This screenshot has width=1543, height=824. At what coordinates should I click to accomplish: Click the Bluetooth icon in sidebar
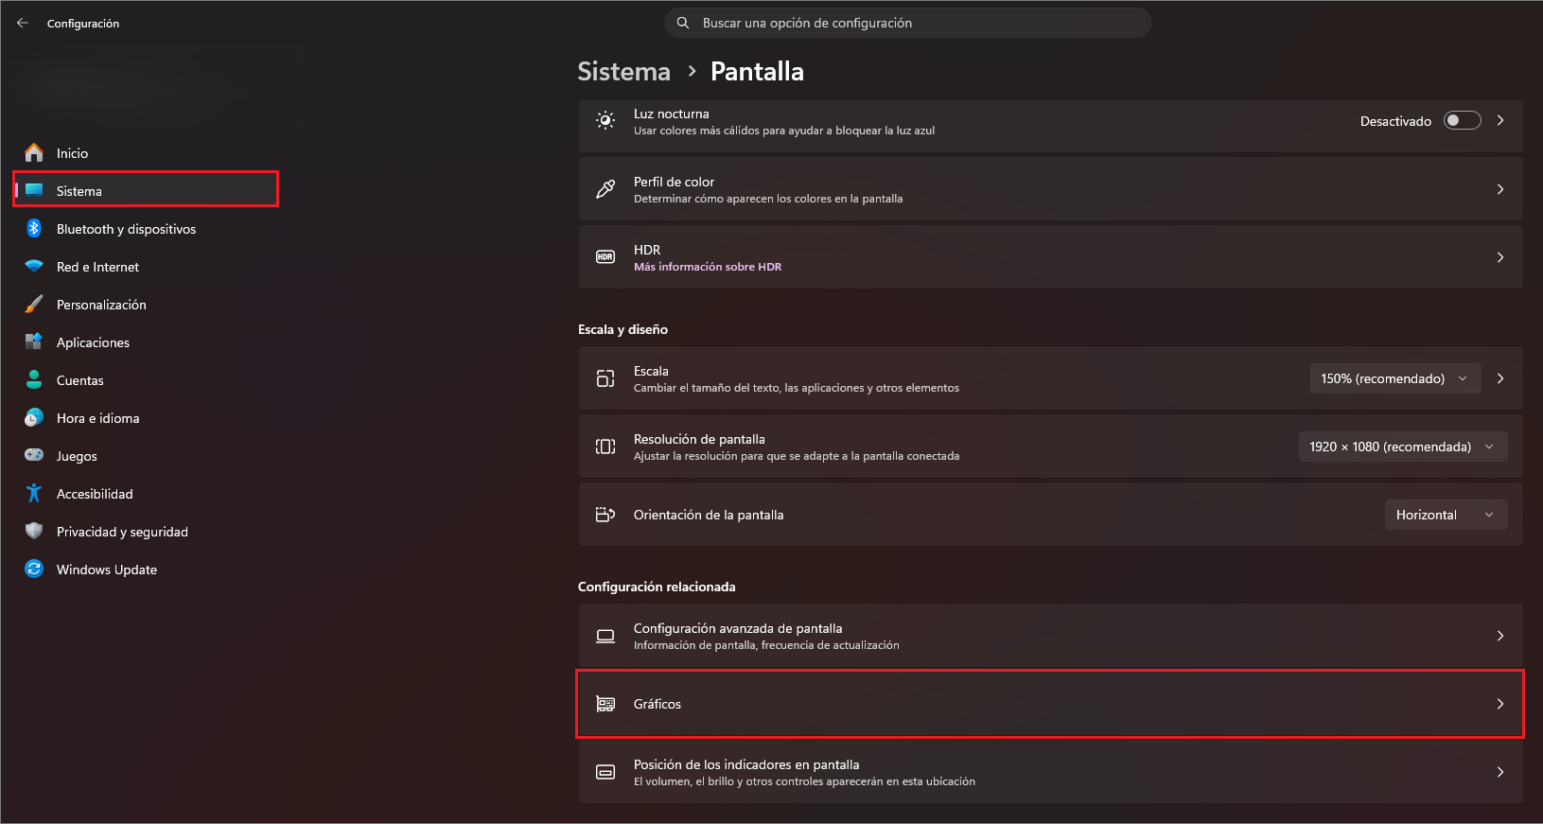(34, 228)
